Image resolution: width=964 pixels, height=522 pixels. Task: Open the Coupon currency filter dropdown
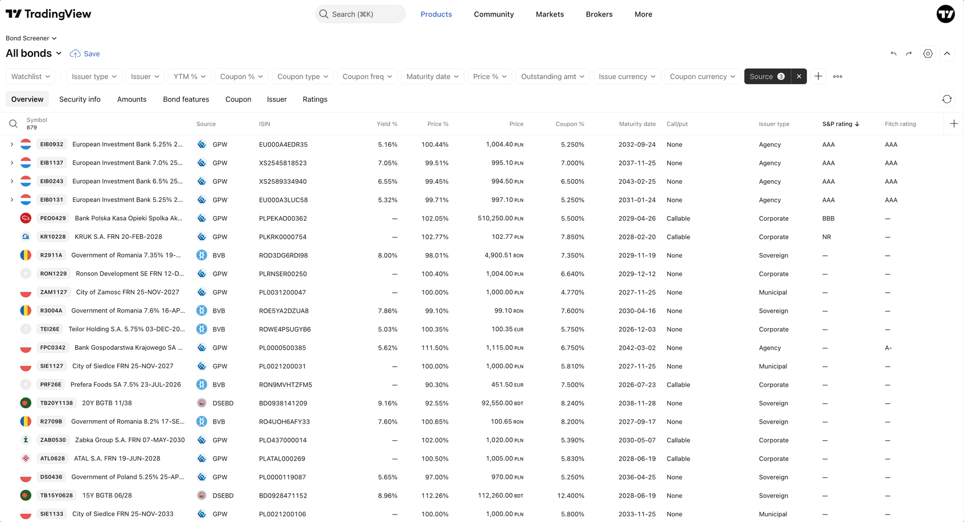point(702,76)
